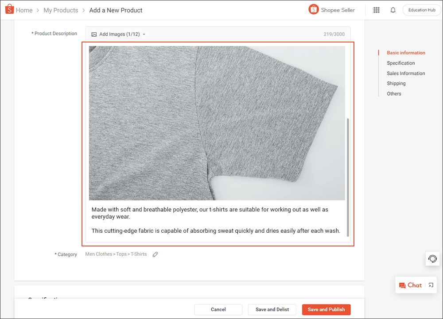
Task: Click Save and Delist
Action: point(272,309)
